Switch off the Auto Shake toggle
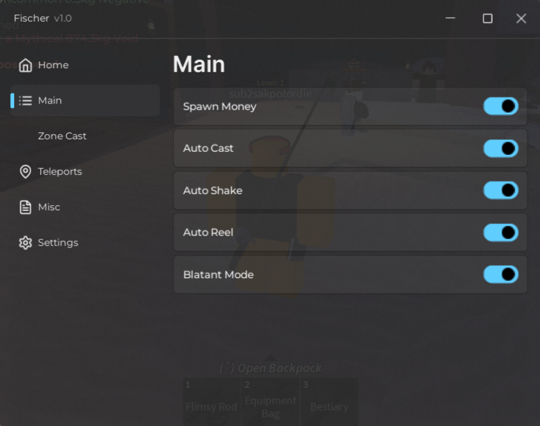This screenshot has width=540, height=426. pos(501,191)
